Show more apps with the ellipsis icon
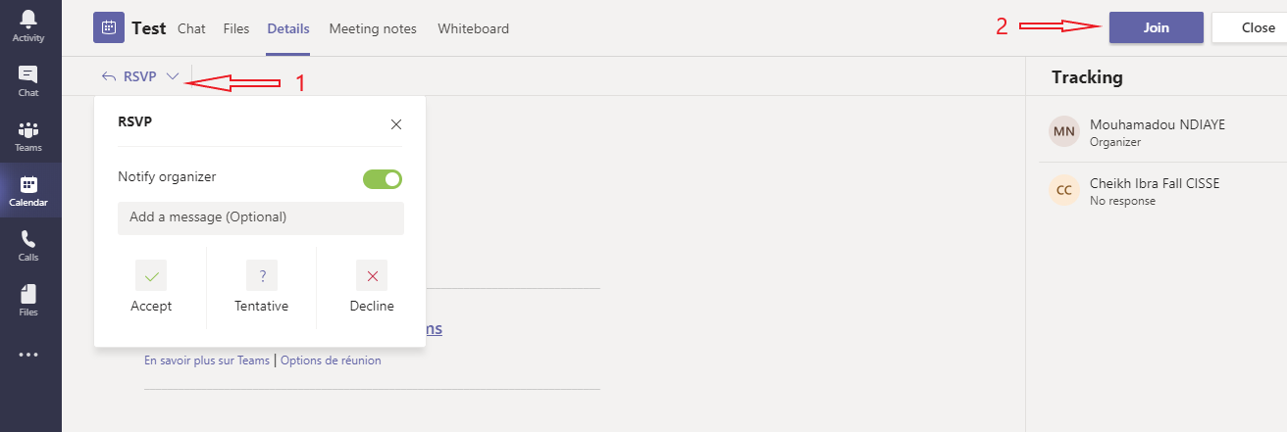This screenshot has height=432, width=1287. tap(28, 355)
